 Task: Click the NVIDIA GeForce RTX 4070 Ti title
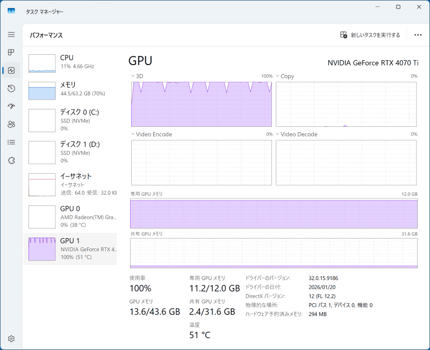coord(373,63)
